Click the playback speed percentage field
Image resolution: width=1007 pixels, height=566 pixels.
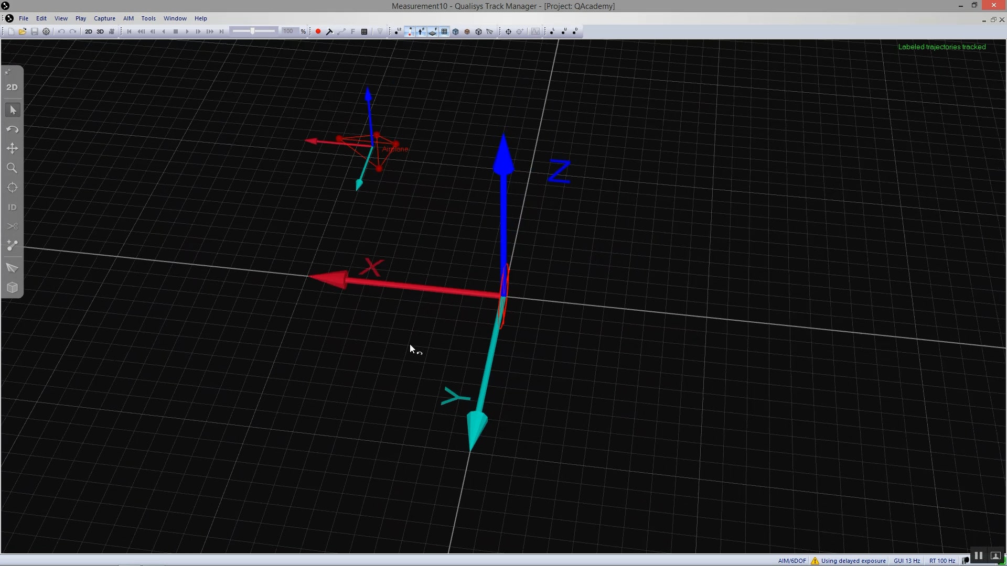[290, 31]
